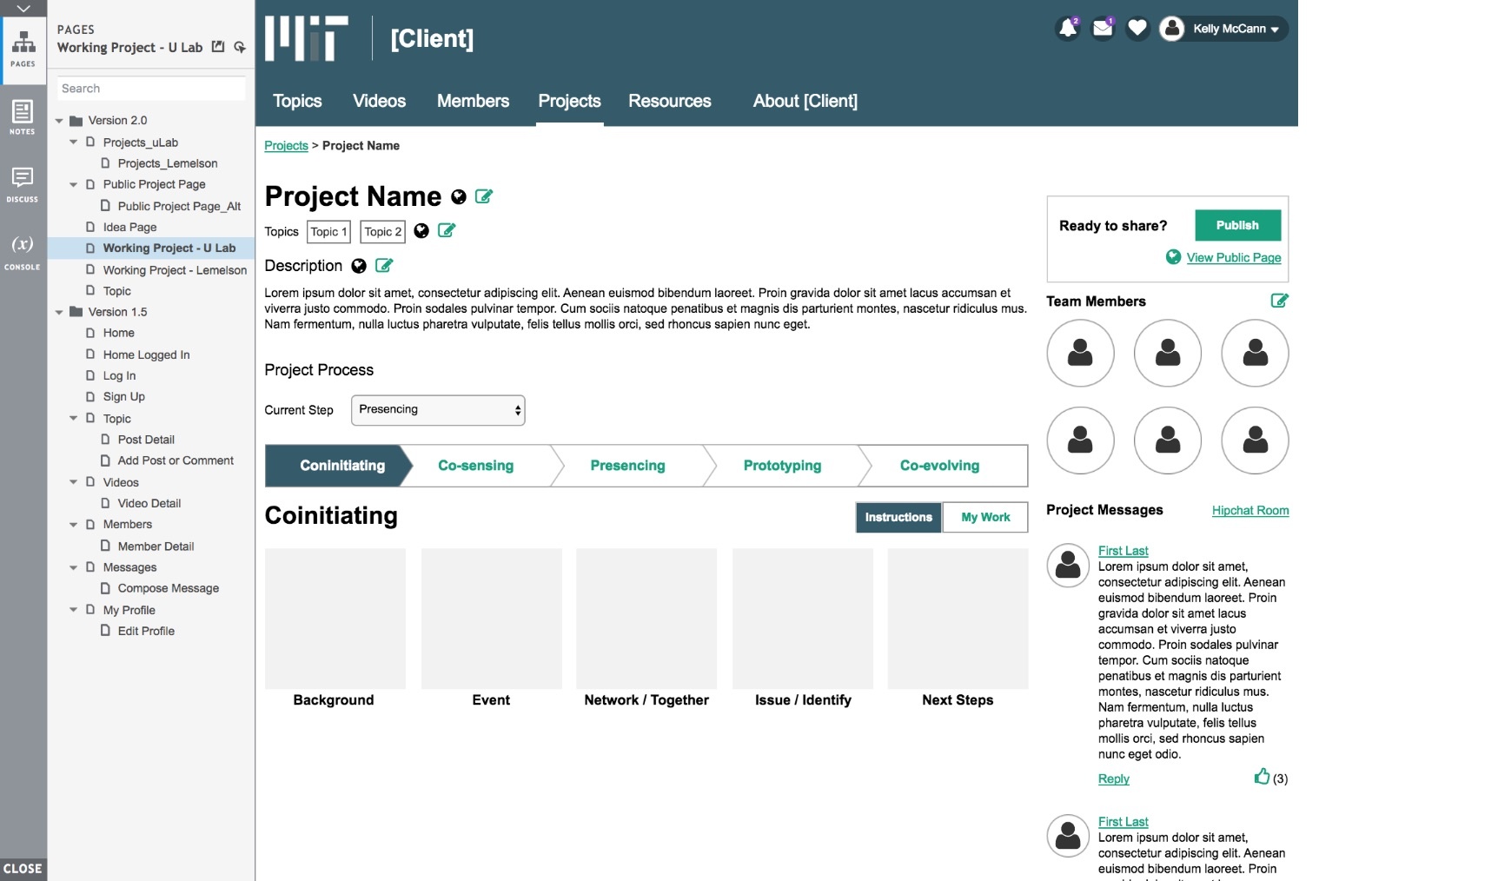Switch to the Instructions view
The width and height of the screenshot is (1498, 881).
(898, 517)
